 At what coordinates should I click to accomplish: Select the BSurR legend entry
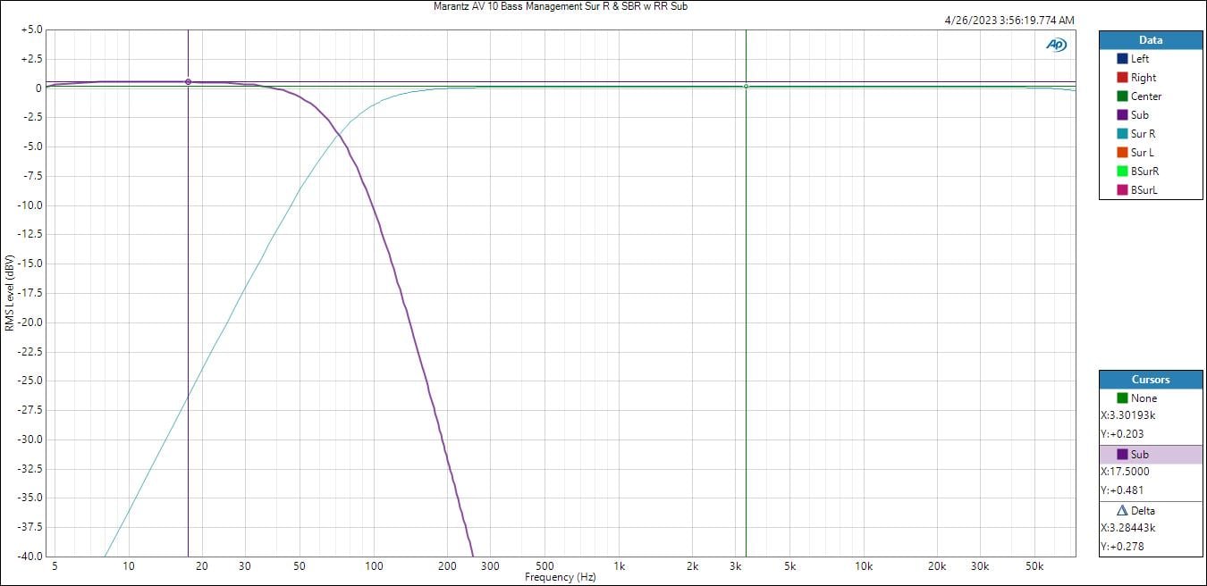coord(1144,172)
